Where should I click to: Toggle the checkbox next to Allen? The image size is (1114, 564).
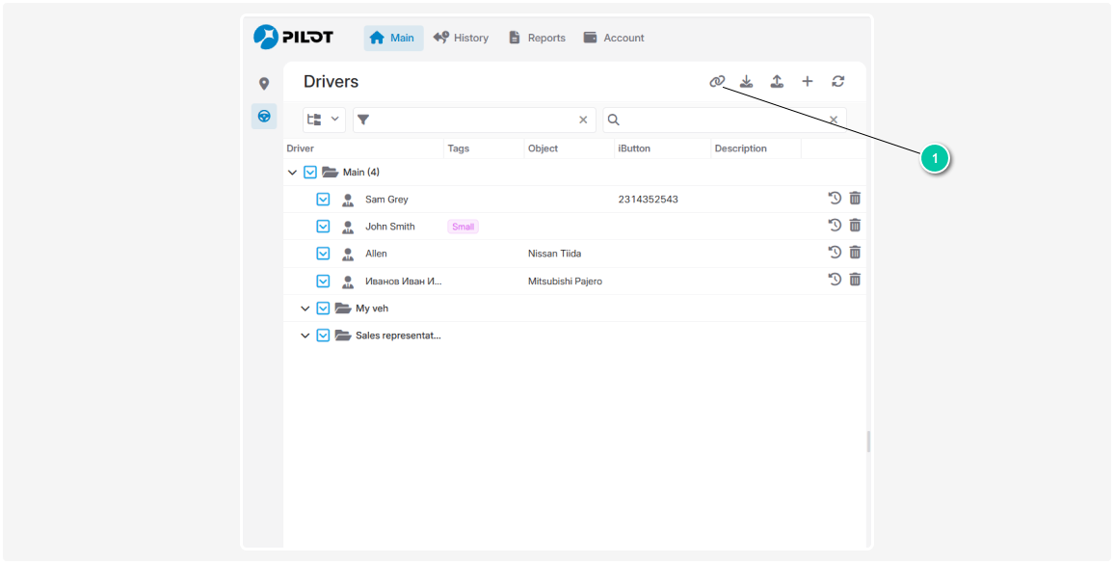tap(324, 254)
